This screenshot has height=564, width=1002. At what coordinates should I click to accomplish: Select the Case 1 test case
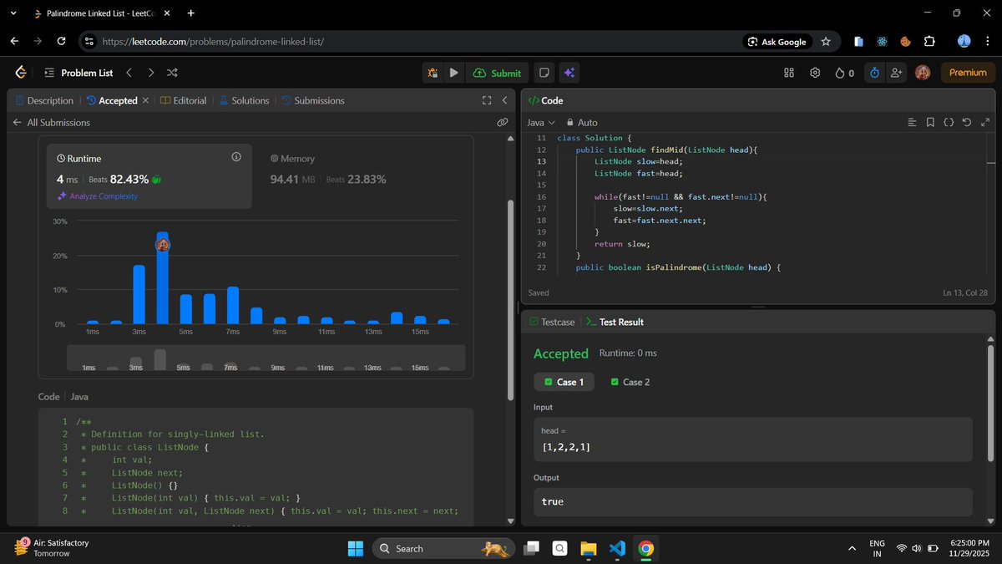click(x=564, y=382)
